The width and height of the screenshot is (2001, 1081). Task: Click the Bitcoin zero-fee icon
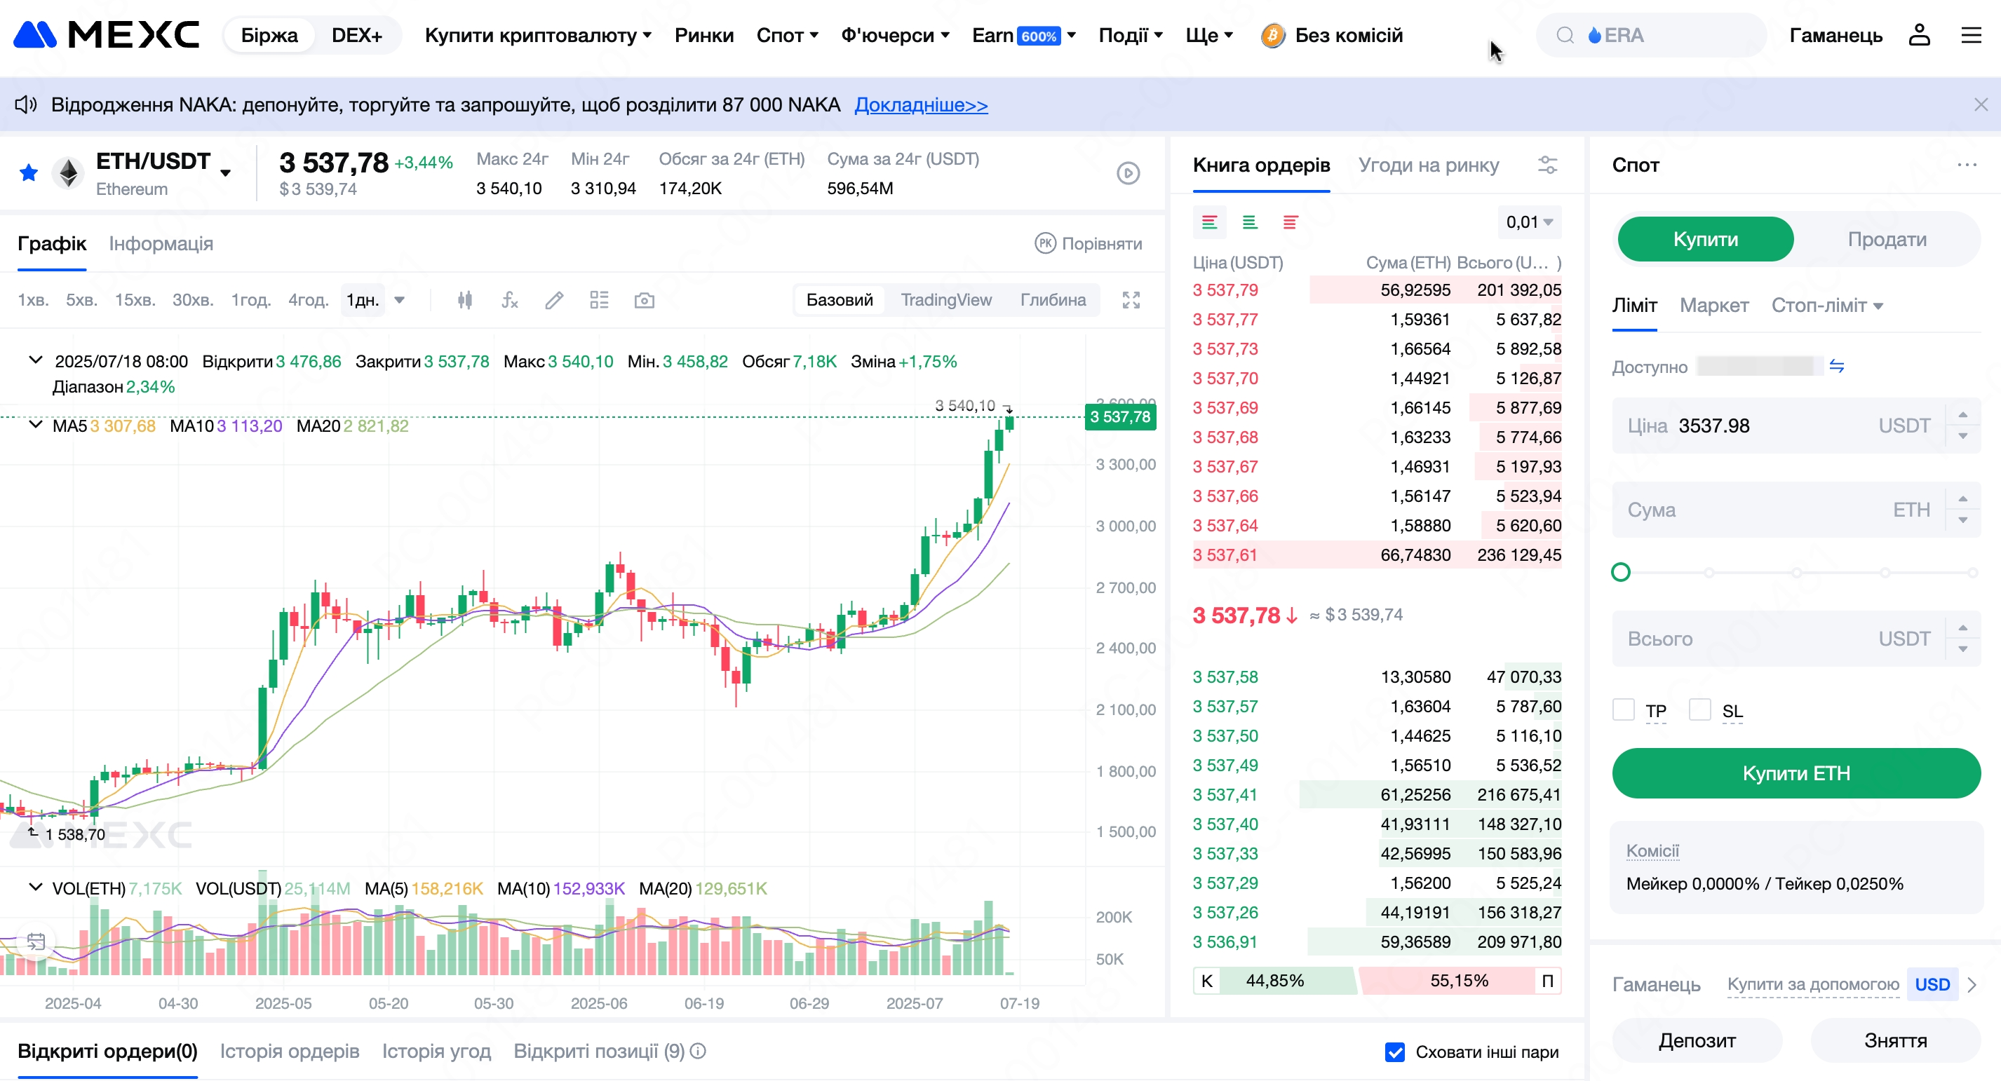(1272, 35)
